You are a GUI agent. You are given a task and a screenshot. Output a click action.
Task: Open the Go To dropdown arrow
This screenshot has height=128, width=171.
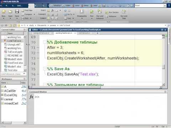[x=74, y=14]
